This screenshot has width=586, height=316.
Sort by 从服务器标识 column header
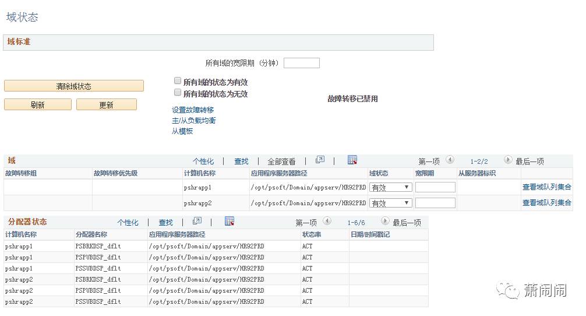click(x=477, y=173)
